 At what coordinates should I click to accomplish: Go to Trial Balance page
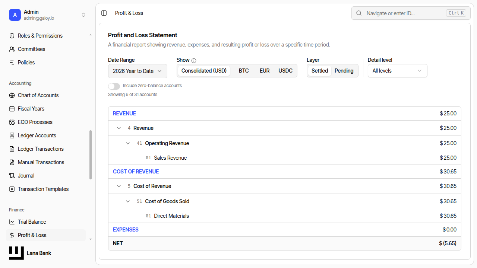pyautogui.click(x=46, y=222)
